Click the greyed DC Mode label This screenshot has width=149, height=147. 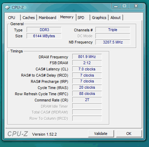tap(85, 36)
